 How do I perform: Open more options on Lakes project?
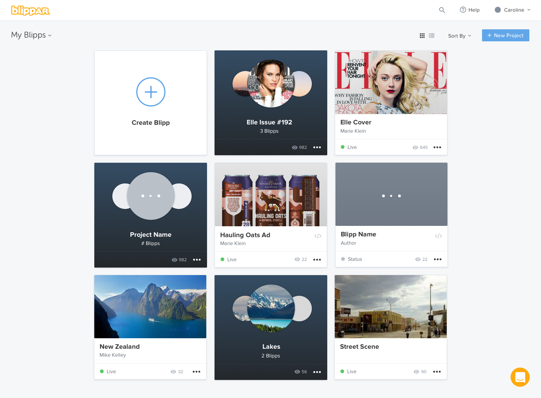click(317, 372)
